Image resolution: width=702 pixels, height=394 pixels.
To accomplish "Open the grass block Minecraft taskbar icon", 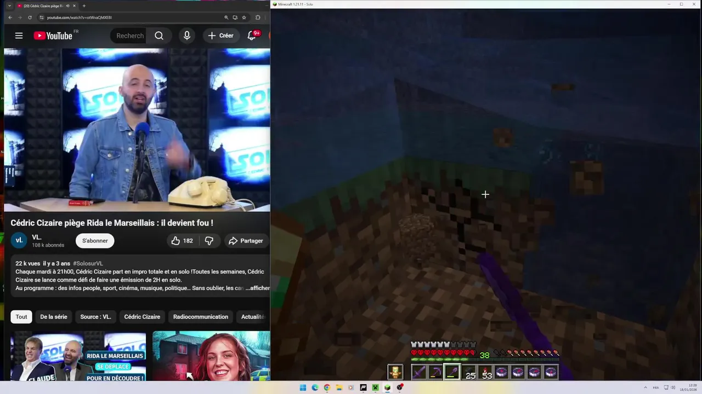I will tap(387, 387).
